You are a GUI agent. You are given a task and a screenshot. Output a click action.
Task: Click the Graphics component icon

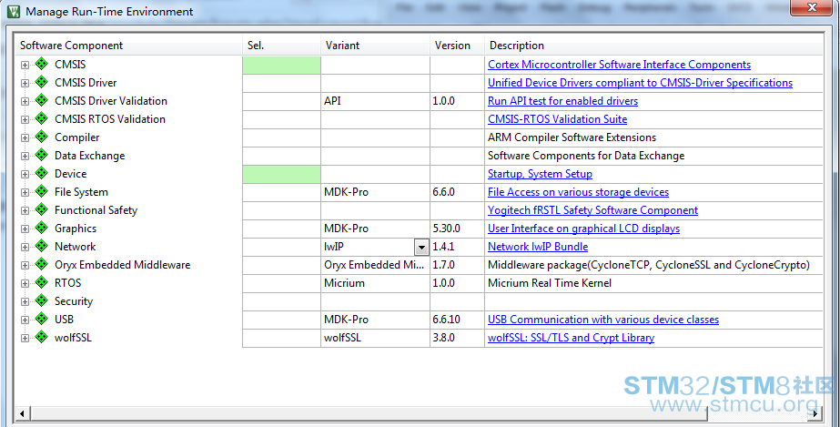click(41, 229)
